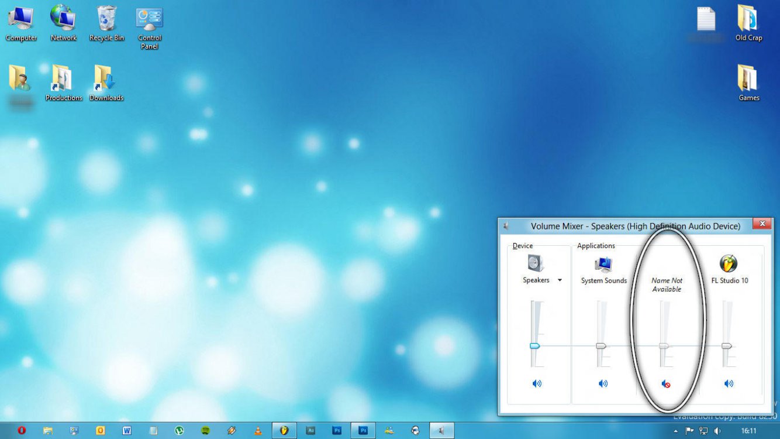Click the Speakers device icon in mixer
The image size is (780, 439).
pos(536,263)
